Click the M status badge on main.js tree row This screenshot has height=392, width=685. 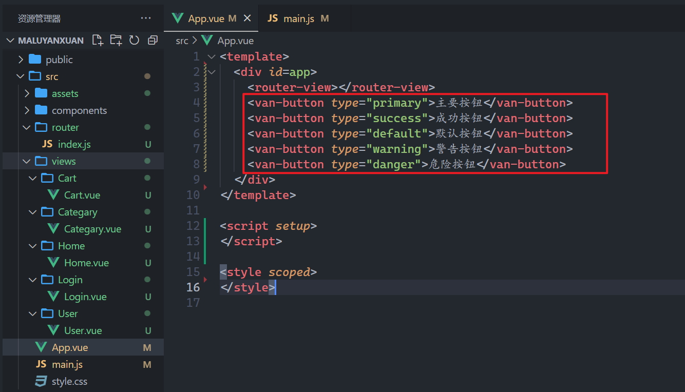tap(147, 365)
